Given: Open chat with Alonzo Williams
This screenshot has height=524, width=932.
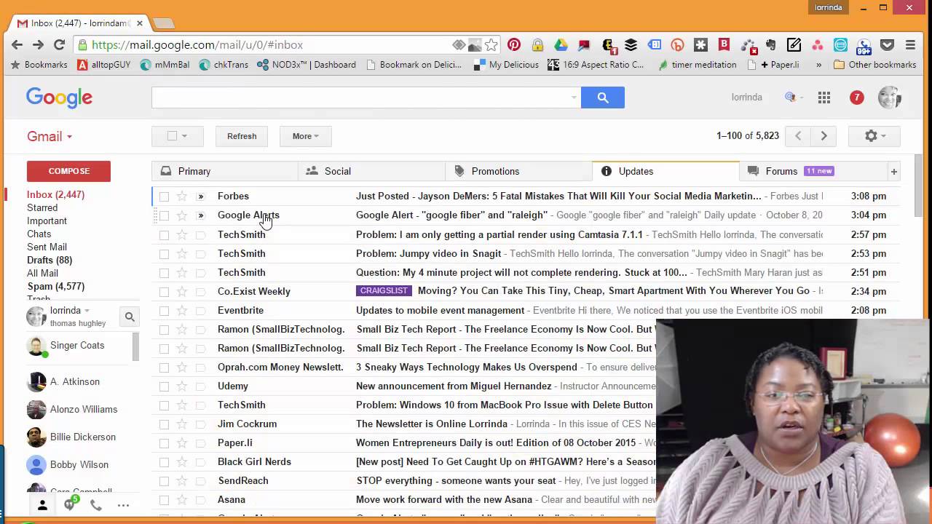Looking at the screenshot, I should [x=84, y=410].
